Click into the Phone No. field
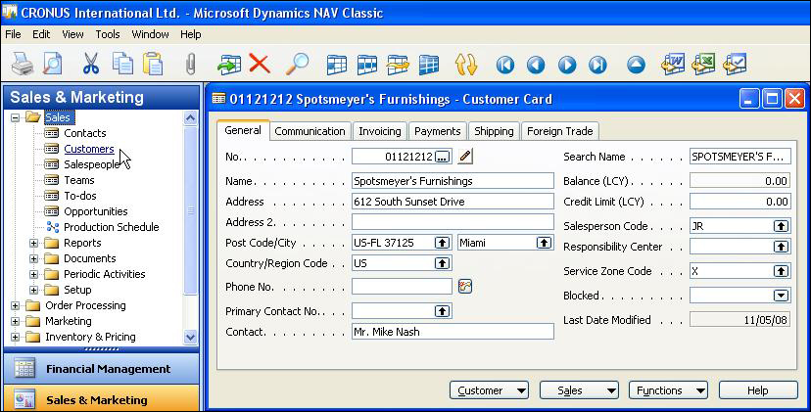Viewport: 811px width, 412px height. click(402, 287)
